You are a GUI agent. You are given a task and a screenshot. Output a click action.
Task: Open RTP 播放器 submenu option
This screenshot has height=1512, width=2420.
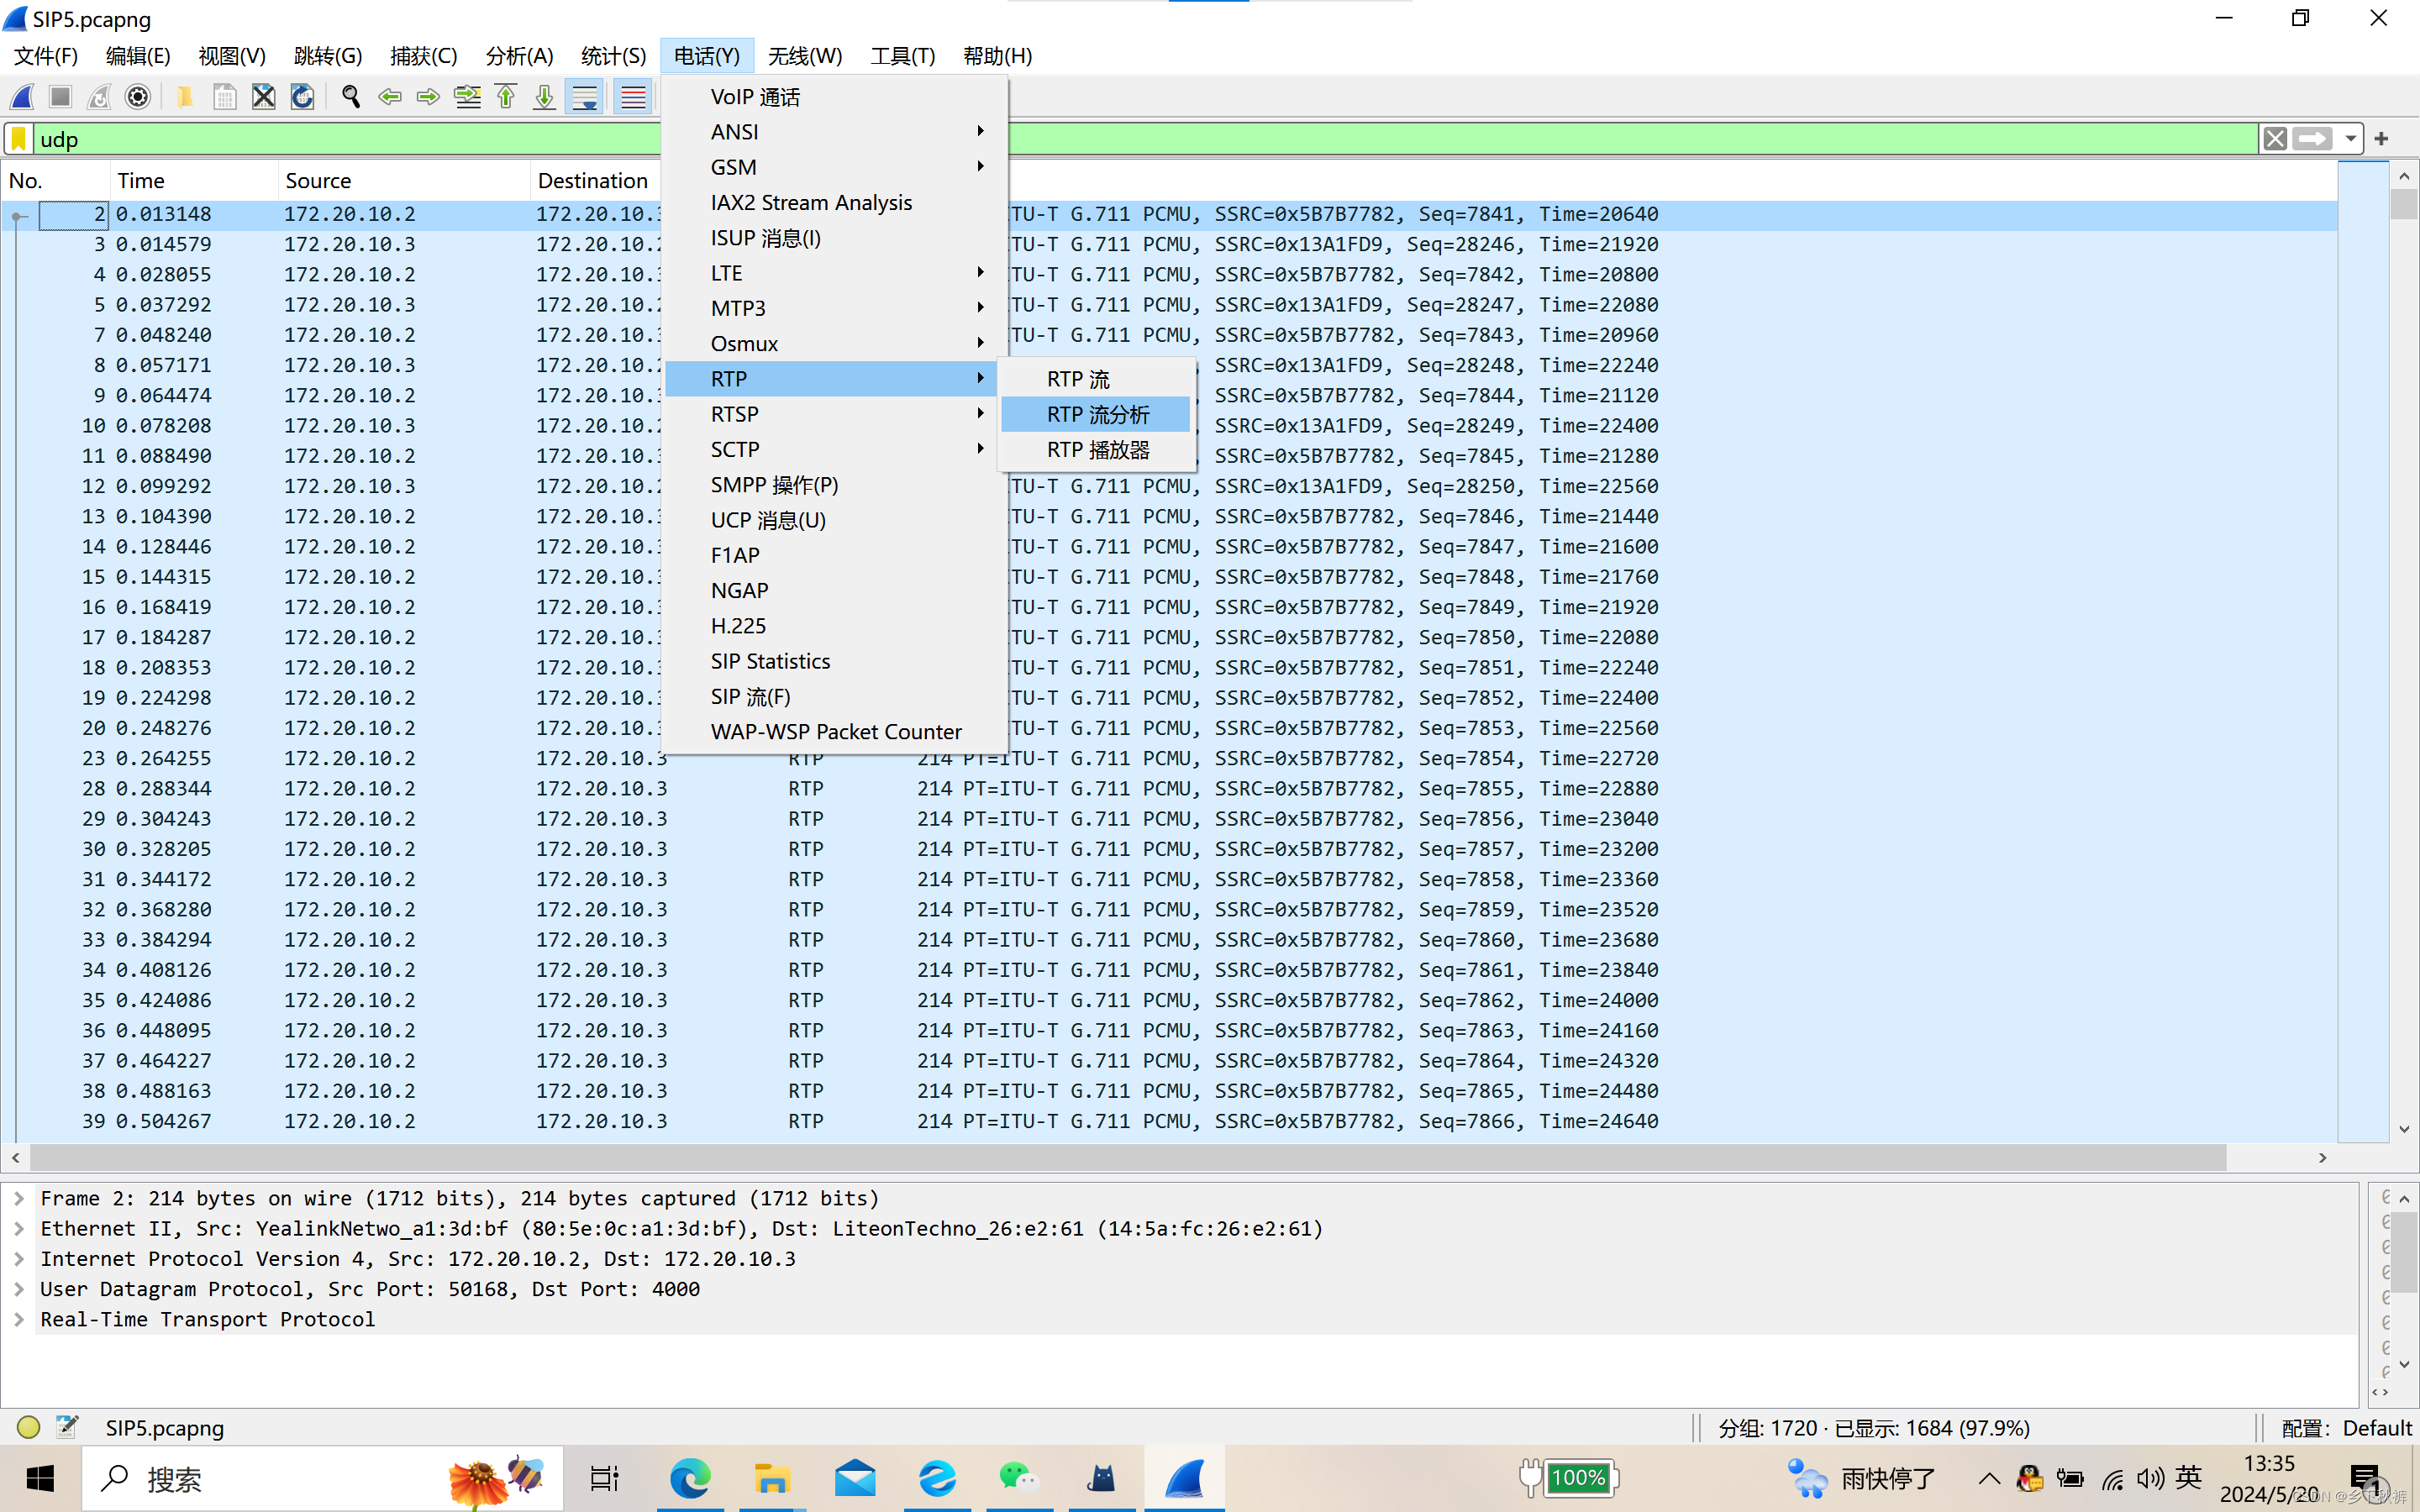click(1097, 449)
